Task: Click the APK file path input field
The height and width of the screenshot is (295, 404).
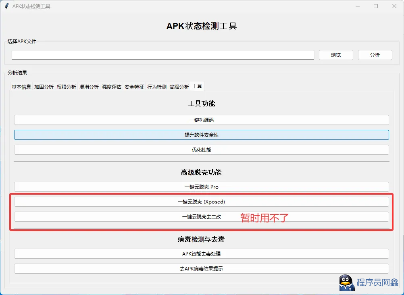Action: coord(162,55)
